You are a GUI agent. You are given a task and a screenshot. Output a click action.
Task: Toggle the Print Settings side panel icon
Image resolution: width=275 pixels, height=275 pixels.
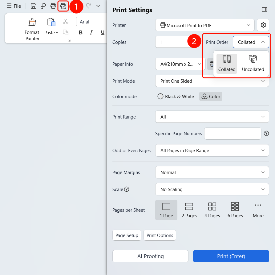265,10
